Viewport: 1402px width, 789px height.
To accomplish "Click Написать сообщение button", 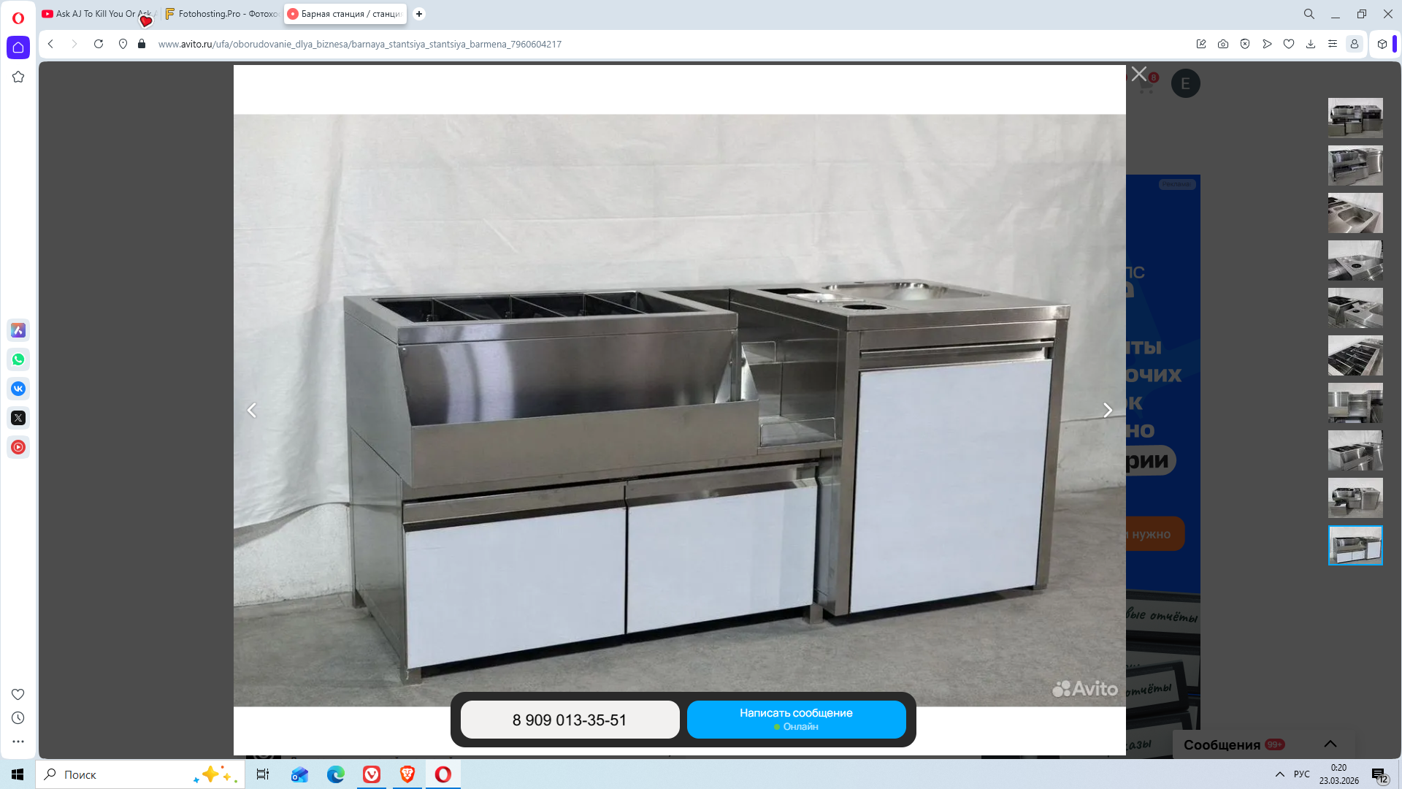I will click(x=796, y=719).
